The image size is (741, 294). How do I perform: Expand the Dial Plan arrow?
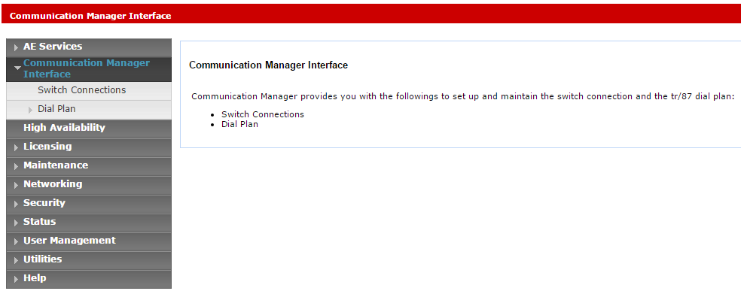[31, 110]
